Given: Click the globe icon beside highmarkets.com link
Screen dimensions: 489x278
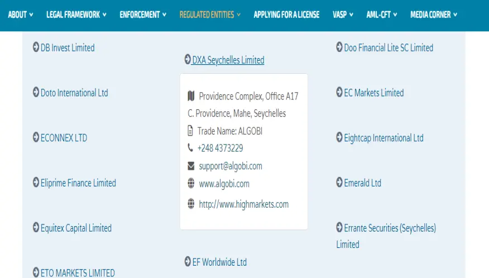Looking at the screenshot, I should pyautogui.click(x=191, y=204).
